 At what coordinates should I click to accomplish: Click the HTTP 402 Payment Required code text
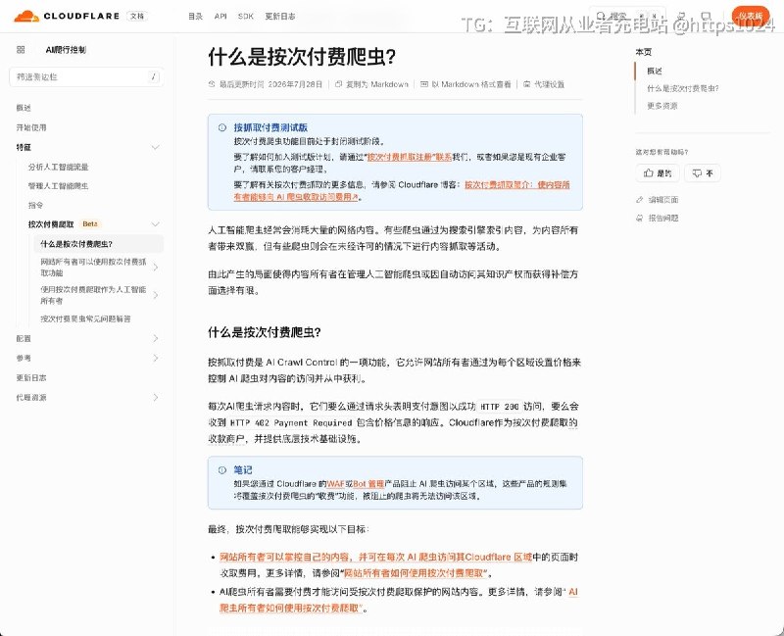point(291,422)
